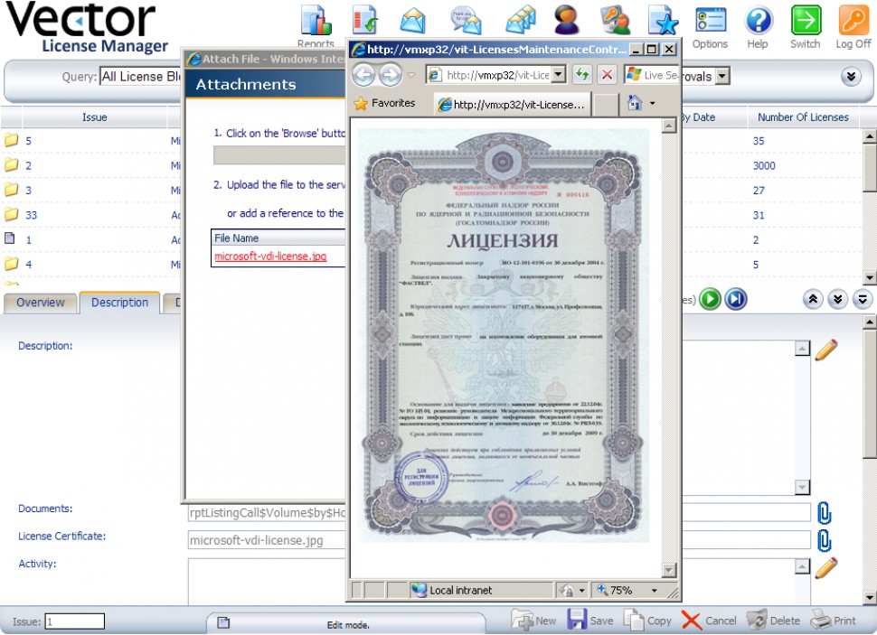Switch to the Overview tab
Viewport: 877px width, 635px height.
click(41, 303)
